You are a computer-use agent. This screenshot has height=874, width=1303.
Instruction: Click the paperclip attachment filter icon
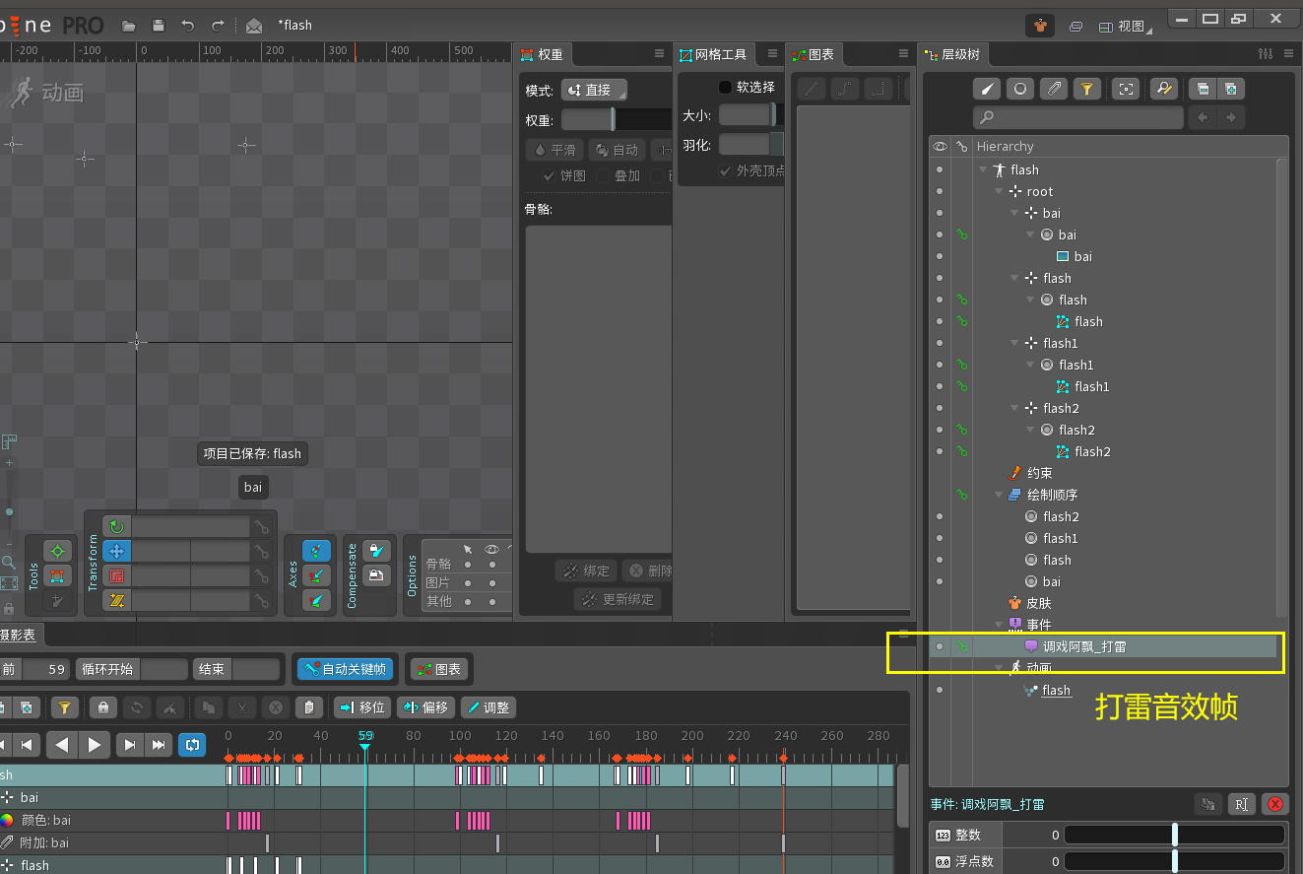(1054, 89)
